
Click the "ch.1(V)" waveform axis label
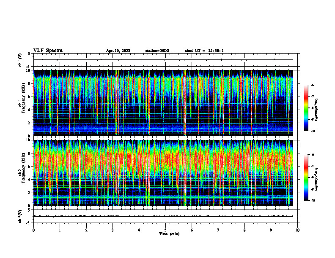coord(20,60)
